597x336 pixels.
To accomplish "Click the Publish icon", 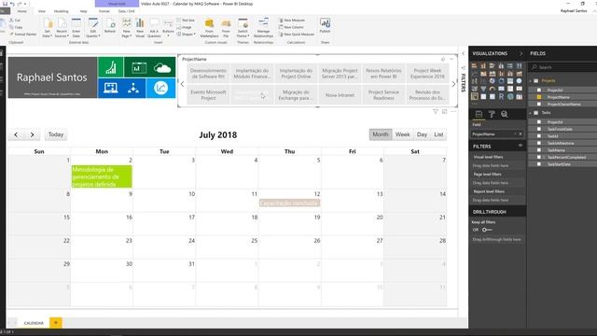I will 325,25.
